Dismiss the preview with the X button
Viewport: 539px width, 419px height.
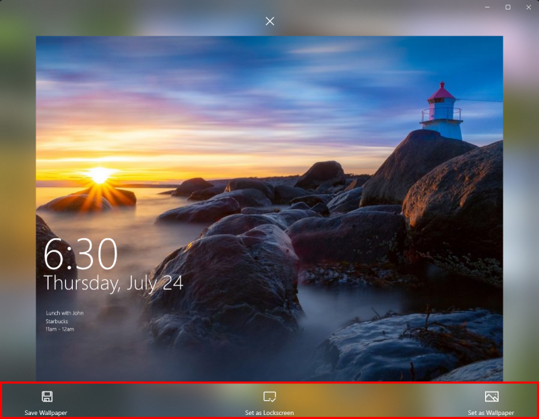pyautogui.click(x=269, y=21)
